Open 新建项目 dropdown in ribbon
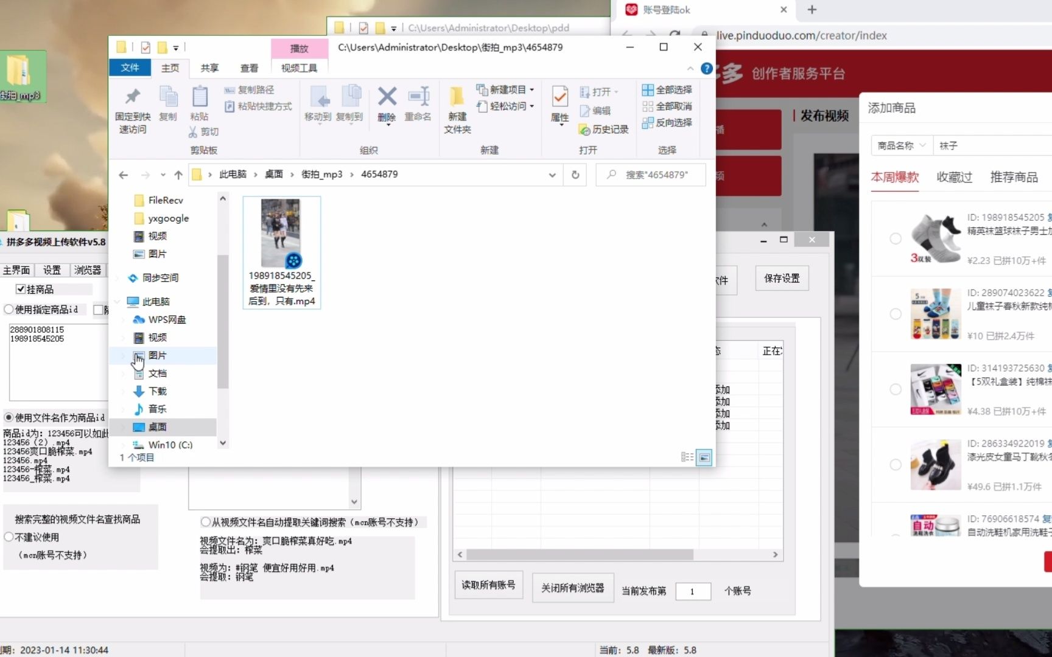This screenshot has width=1052, height=657. (505, 89)
